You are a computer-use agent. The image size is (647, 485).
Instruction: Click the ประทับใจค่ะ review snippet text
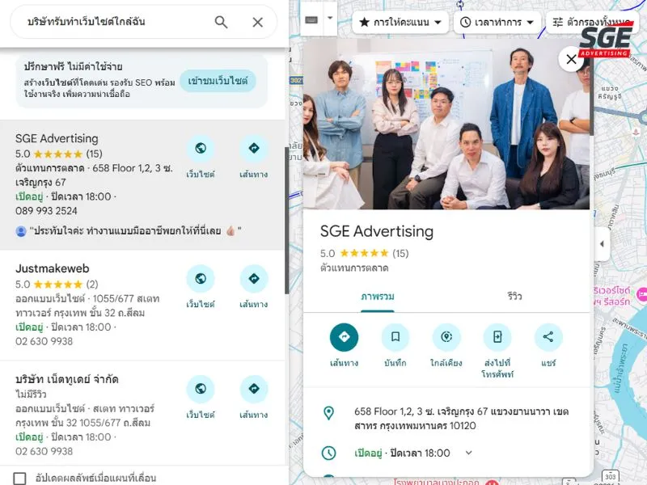(x=135, y=231)
